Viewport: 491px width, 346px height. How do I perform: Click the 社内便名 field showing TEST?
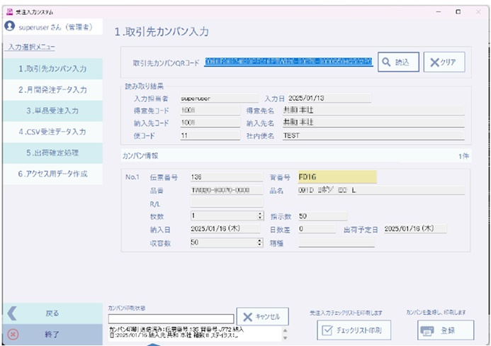point(373,135)
